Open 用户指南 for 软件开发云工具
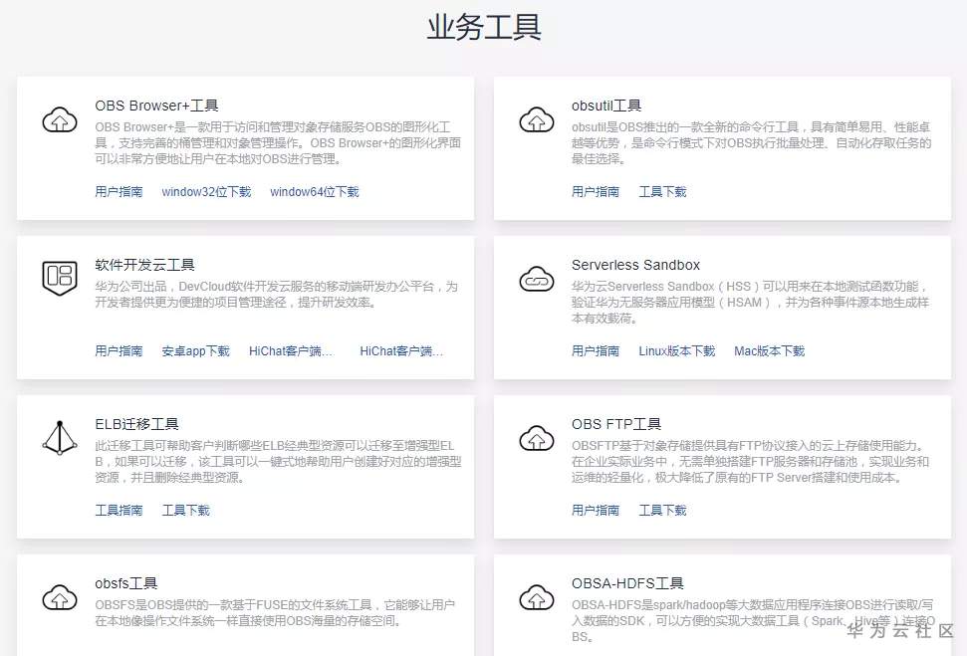The height and width of the screenshot is (656, 967). pos(120,350)
